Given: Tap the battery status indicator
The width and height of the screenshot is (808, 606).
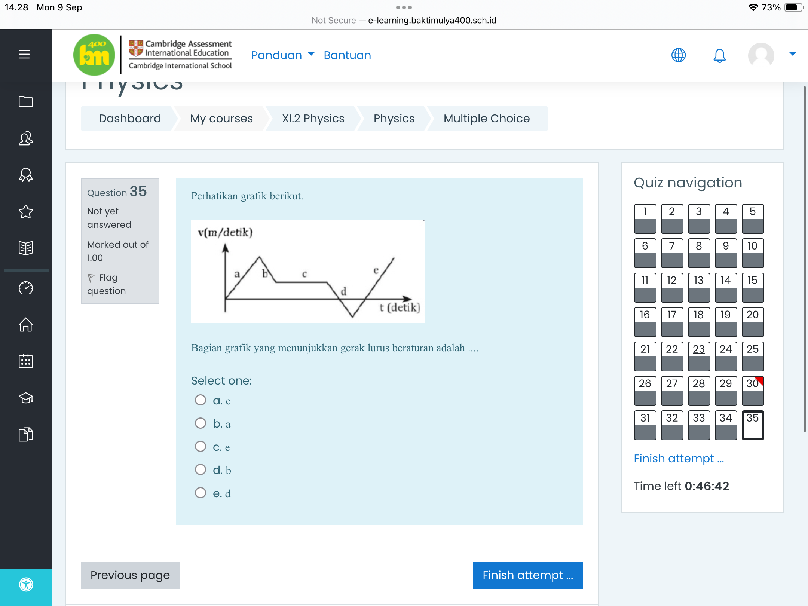Looking at the screenshot, I should [x=794, y=7].
